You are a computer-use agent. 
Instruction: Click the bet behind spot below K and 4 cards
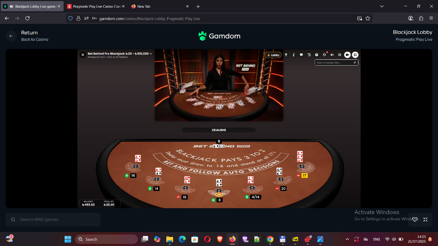point(155,180)
